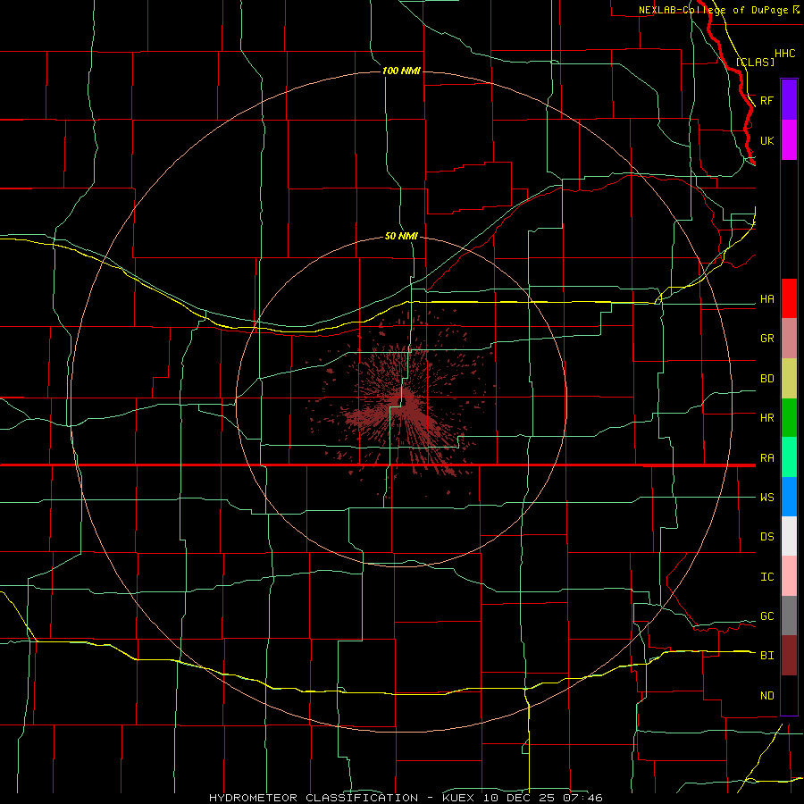Viewport: 804px width, 804px height.
Task: Click the '07:46' timestamp
Action: point(582,798)
